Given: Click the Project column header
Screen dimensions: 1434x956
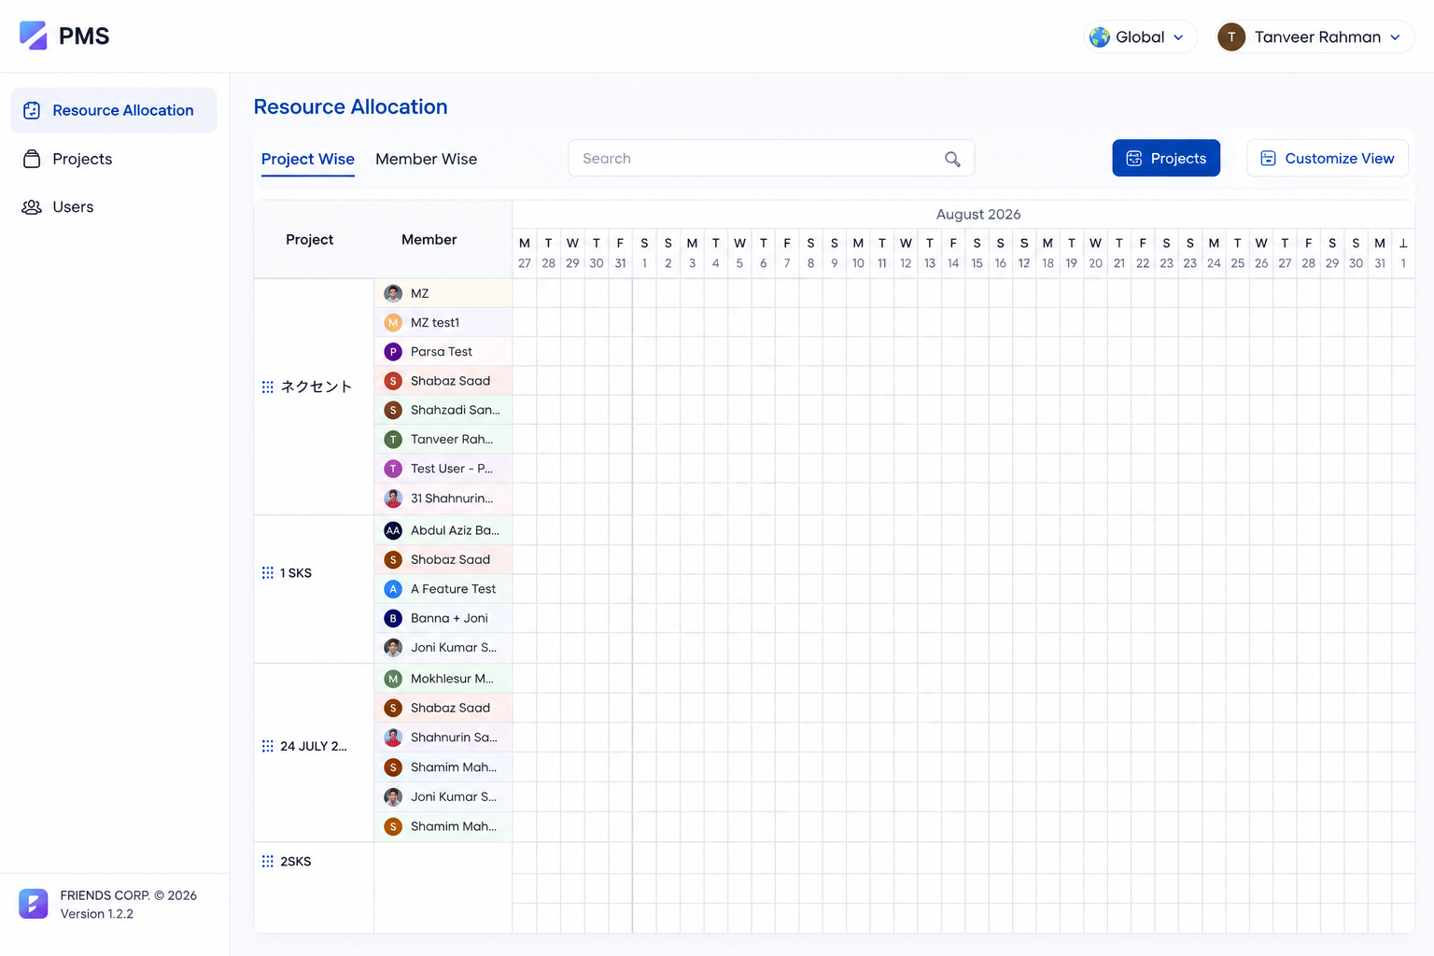Looking at the screenshot, I should [x=309, y=239].
